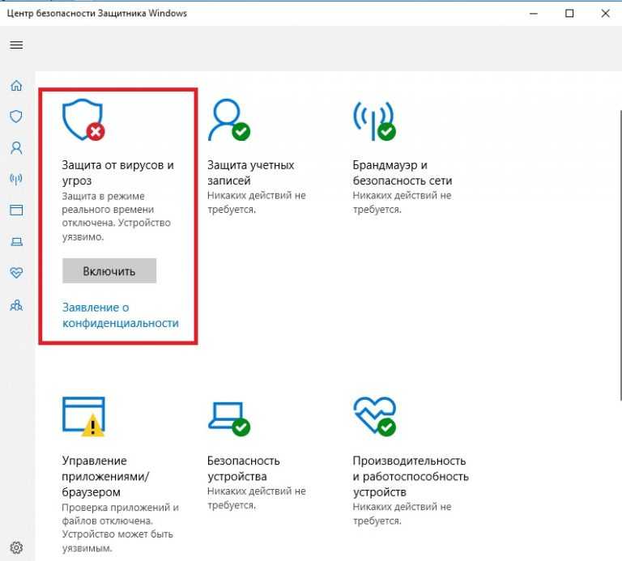Image resolution: width=622 pixels, height=561 pixels.
Task: Open the hamburger navigation menu
Action: (16, 45)
